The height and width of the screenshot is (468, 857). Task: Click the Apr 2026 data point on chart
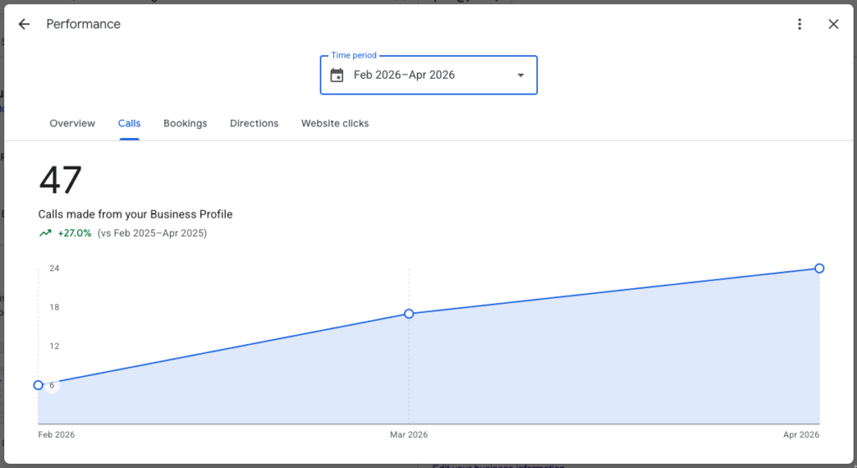point(819,269)
